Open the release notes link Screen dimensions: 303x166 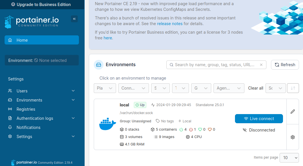(170, 24)
